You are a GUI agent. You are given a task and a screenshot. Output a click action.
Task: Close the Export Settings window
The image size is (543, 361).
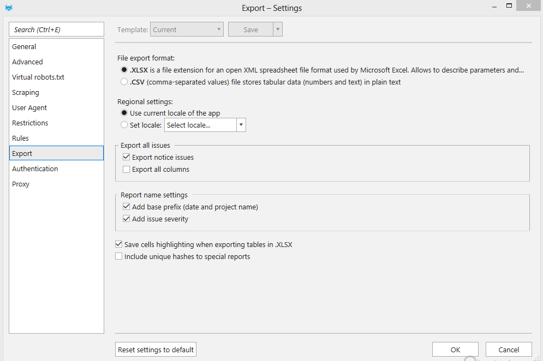528,5
